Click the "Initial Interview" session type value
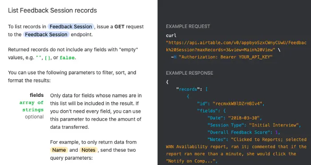Screen dimensions: 311x165 (274, 125)
